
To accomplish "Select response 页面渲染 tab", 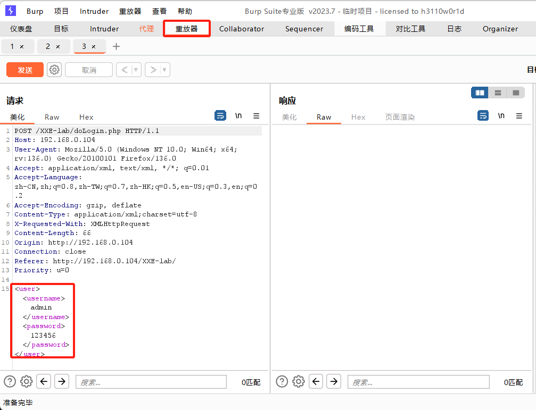I will click(x=400, y=117).
